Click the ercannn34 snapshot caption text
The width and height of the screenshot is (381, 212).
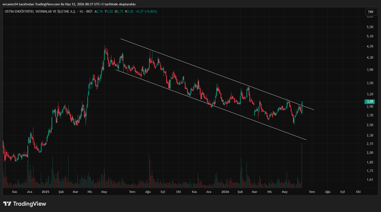point(70,4)
